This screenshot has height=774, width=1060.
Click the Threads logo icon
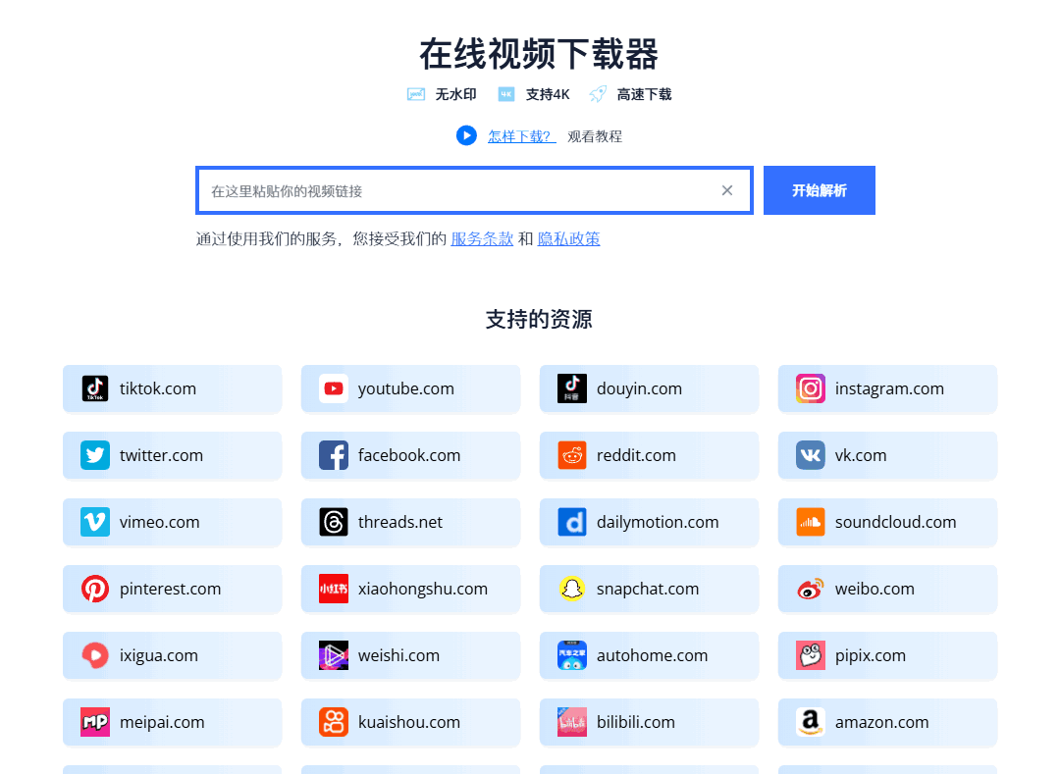point(334,522)
